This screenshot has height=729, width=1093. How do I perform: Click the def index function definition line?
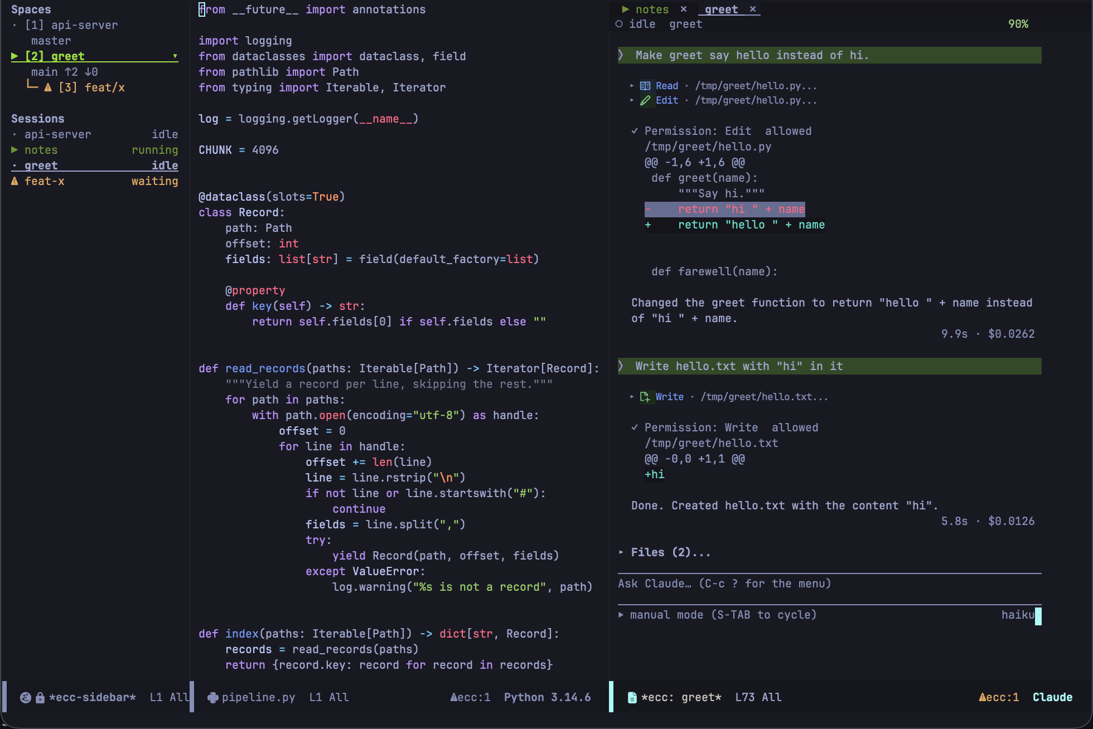point(379,634)
